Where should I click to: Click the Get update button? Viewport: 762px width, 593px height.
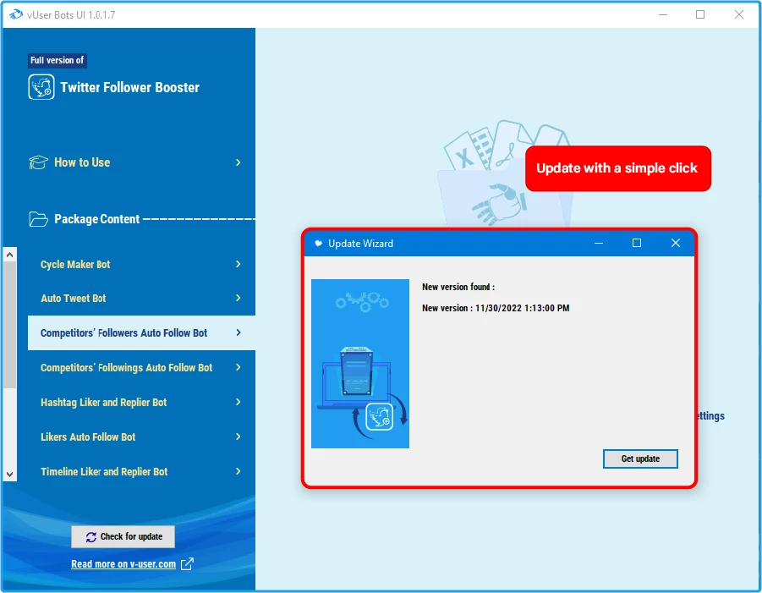pyautogui.click(x=640, y=458)
